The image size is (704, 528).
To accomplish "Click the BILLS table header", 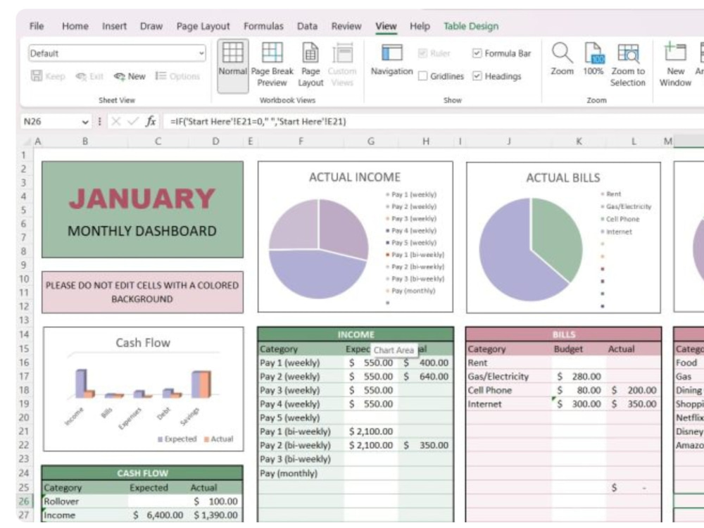I will click(563, 334).
